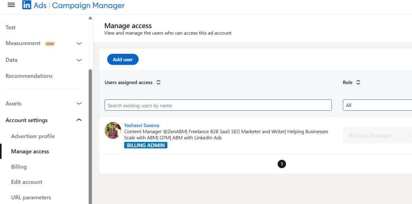Click the sidebar vertical scrollbar thumb
Image resolution: width=412 pixels, height=204 pixels.
(91, 137)
